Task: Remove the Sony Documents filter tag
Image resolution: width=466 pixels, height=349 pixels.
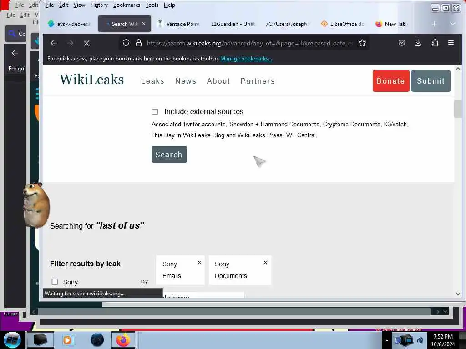Action: [266, 262]
